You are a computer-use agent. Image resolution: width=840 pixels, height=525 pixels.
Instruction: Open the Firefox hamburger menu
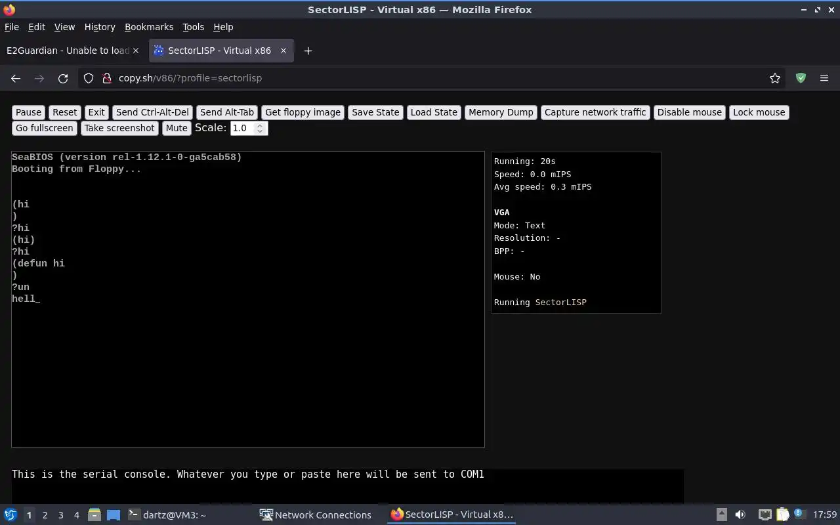(824, 78)
